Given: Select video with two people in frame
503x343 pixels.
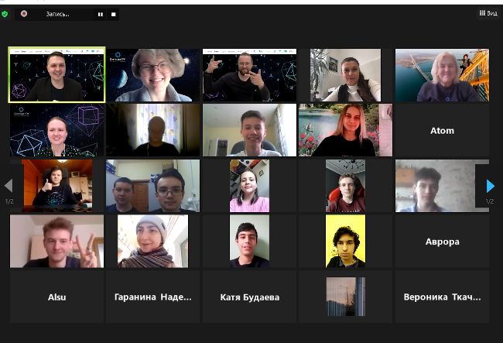Looking at the screenshot, I should coord(153,186).
